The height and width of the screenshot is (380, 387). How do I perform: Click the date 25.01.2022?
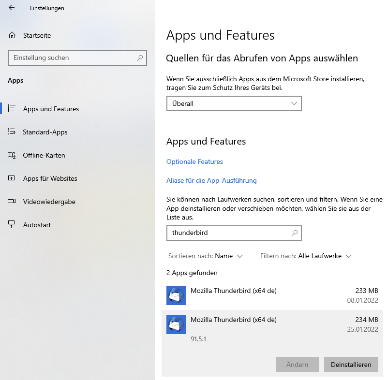pyautogui.click(x=362, y=329)
